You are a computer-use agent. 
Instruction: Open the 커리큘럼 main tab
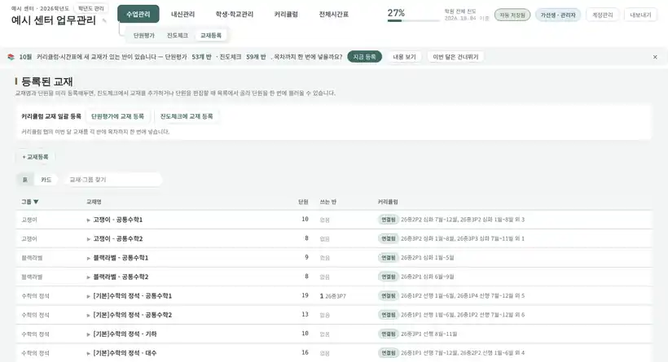(x=286, y=14)
